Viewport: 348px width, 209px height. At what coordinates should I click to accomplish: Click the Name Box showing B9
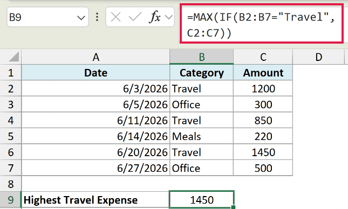click(47, 17)
